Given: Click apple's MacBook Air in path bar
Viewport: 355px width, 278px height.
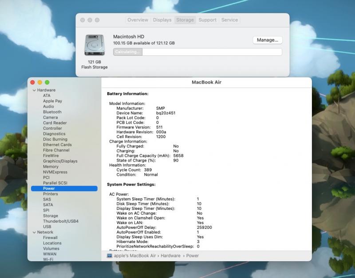Looking at the screenshot, I should (135, 255).
